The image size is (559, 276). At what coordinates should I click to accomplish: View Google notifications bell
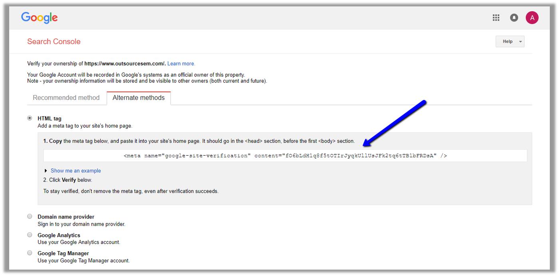coord(514,18)
